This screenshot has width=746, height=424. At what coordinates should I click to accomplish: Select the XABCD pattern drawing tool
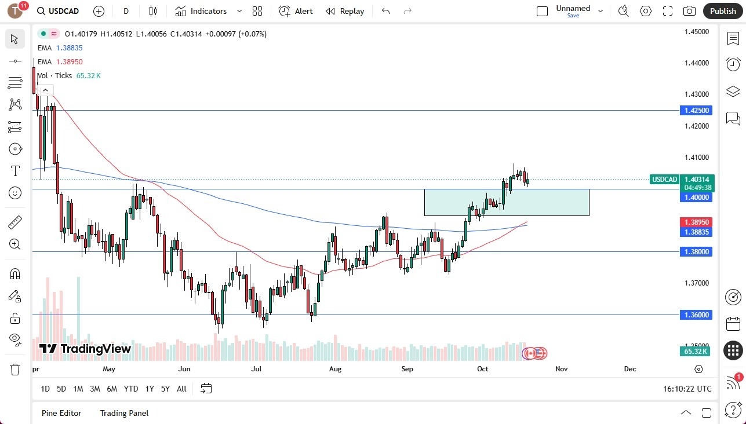15,104
